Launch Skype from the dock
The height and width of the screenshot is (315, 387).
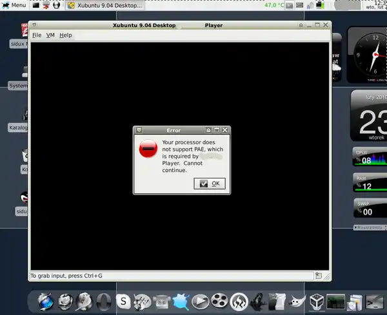pyautogui.click(x=124, y=301)
